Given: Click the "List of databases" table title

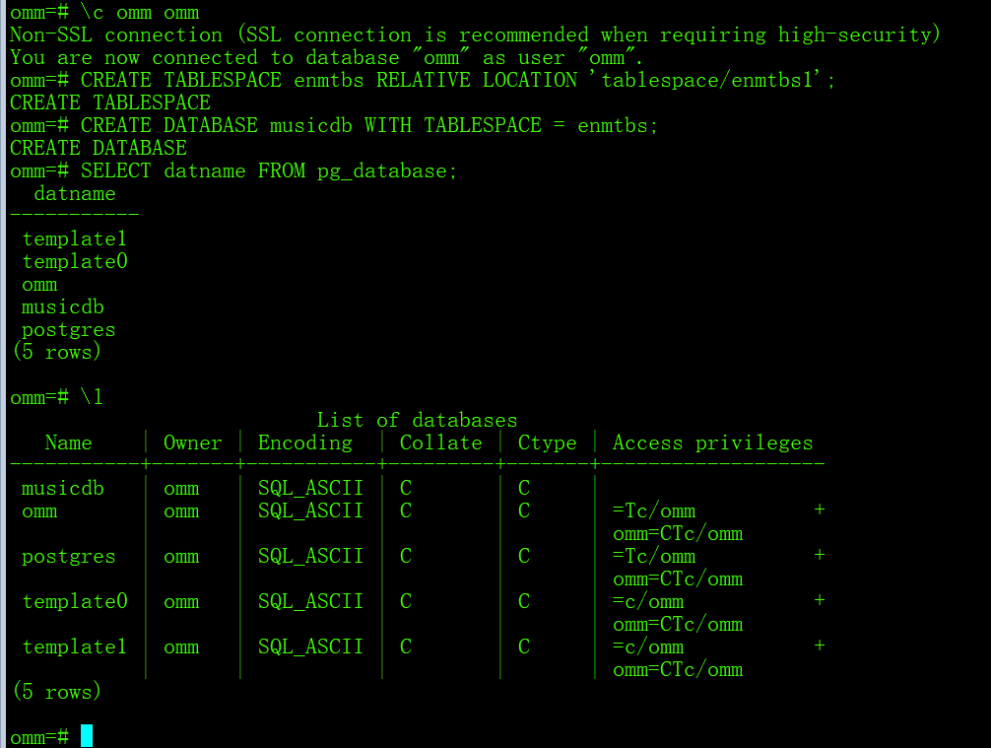Looking at the screenshot, I should [x=417, y=421].
